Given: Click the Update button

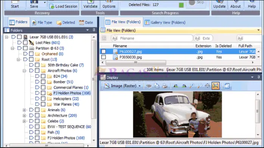Looking at the screenshot, I should [x=219, y=5].
